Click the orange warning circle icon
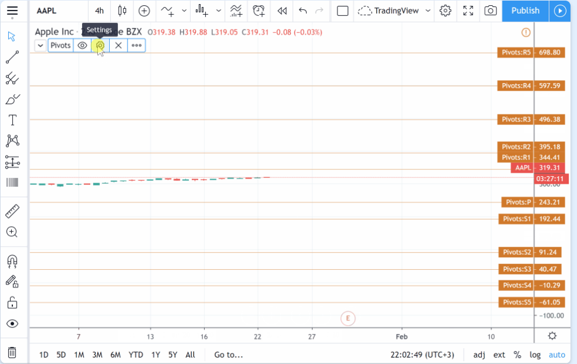577x364 pixels. tap(526, 33)
